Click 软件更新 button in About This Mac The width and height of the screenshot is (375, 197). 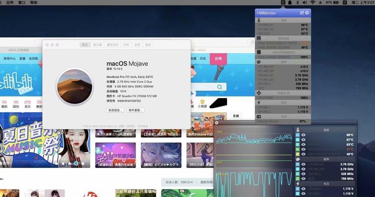[x=136, y=110]
